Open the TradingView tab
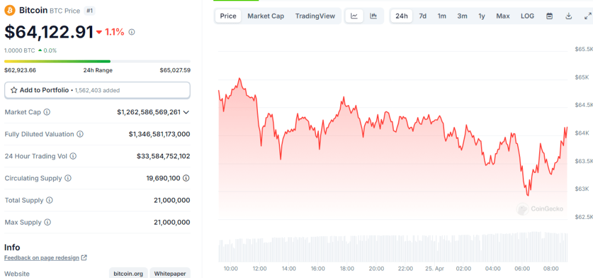The width and height of the screenshot is (593, 278). click(x=315, y=16)
